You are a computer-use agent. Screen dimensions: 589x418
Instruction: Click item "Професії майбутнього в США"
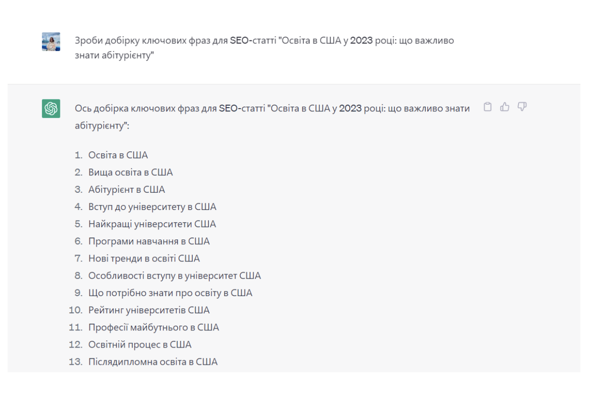coord(154,328)
